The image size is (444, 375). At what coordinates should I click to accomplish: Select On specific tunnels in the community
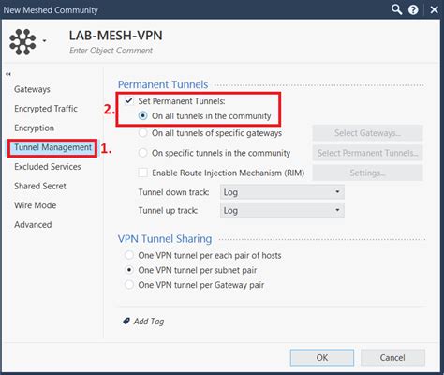[x=143, y=153]
